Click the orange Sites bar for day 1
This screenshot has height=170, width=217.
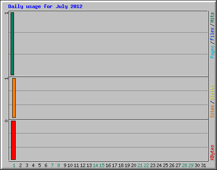[x=14, y=98]
